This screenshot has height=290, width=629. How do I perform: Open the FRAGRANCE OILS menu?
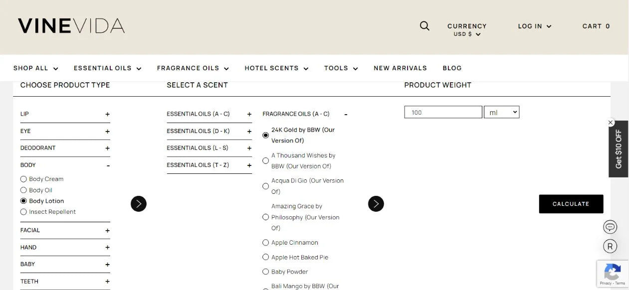click(x=193, y=68)
